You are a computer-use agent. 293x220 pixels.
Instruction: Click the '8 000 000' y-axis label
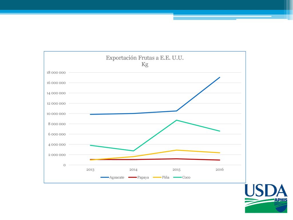tap(57, 124)
